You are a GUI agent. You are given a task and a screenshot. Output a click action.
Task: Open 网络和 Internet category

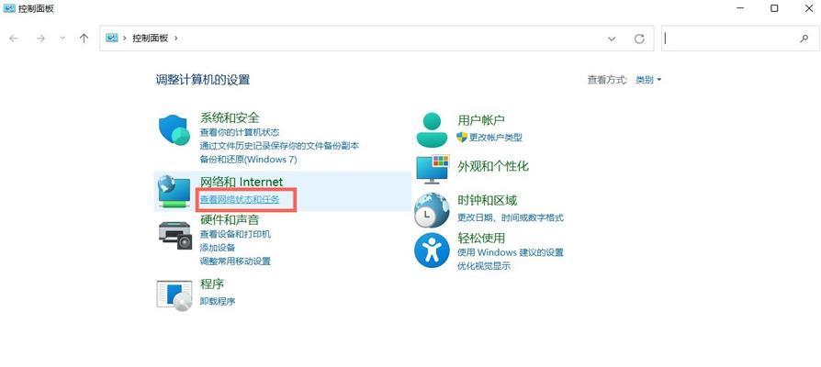pyautogui.click(x=242, y=182)
